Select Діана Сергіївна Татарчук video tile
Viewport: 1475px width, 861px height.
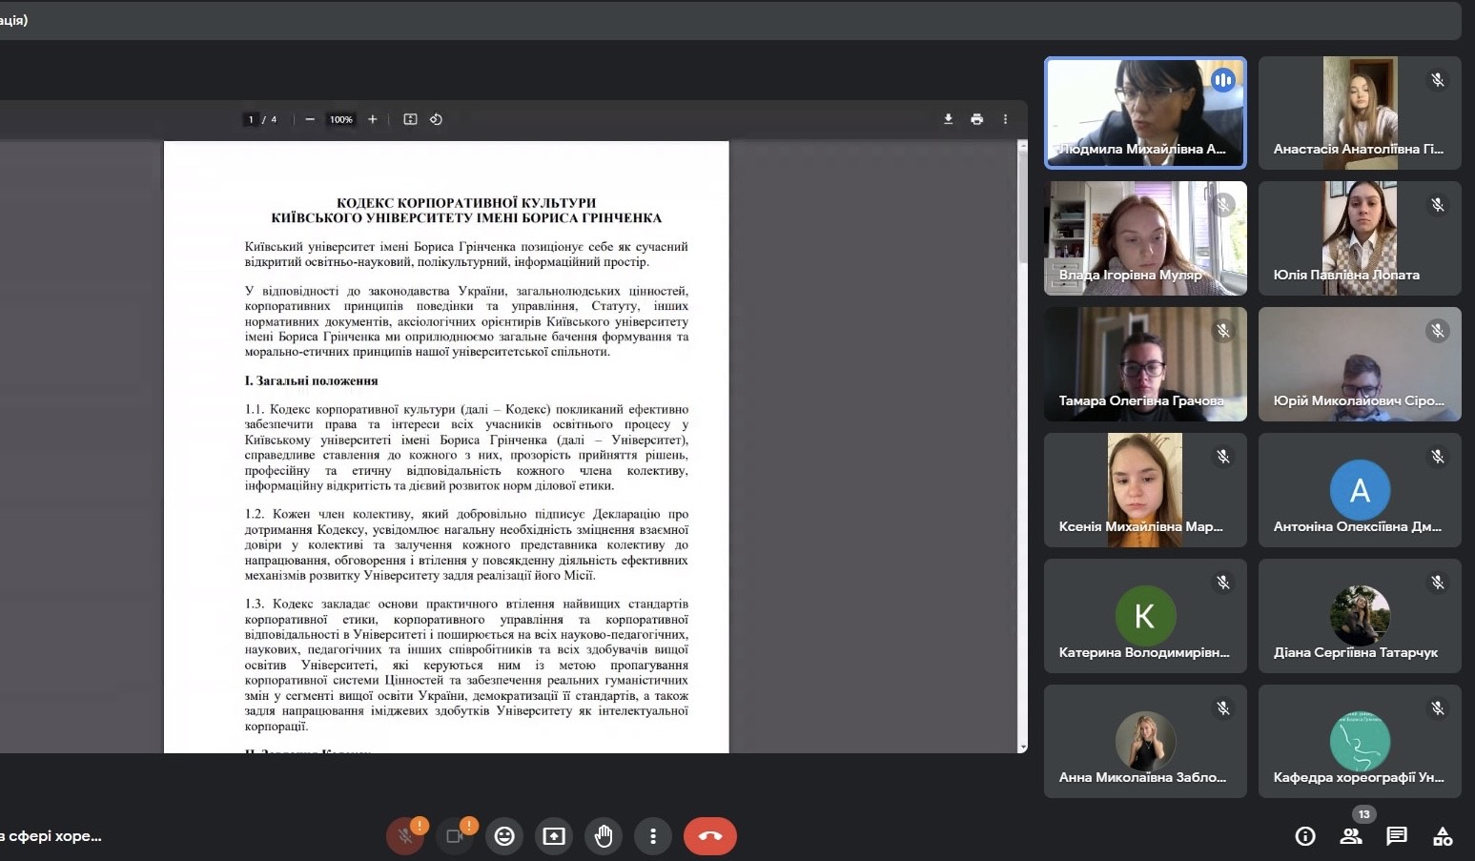1360,616
